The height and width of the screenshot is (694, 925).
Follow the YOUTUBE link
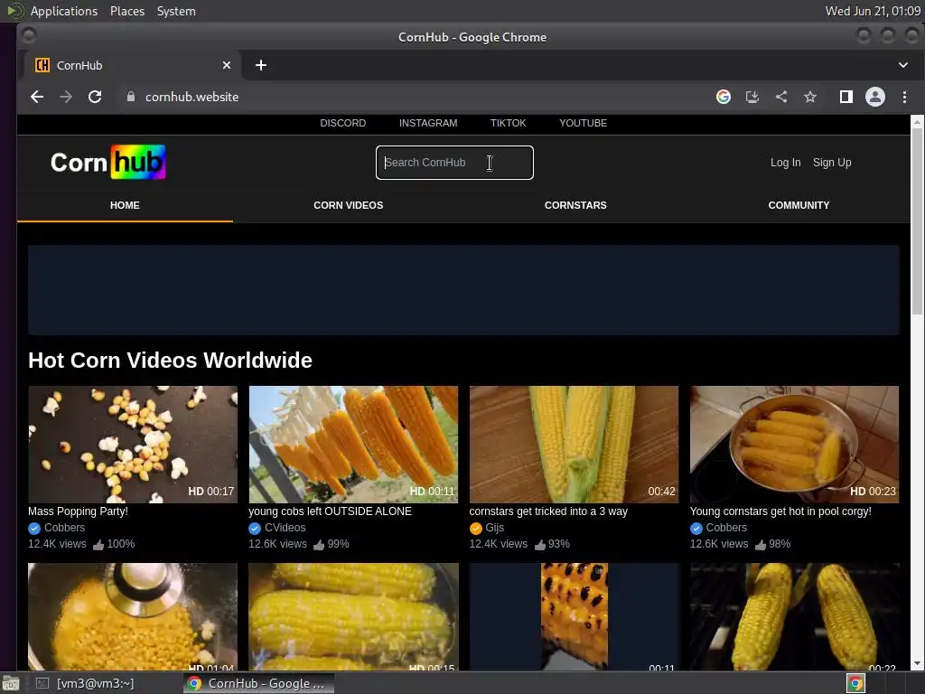(583, 123)
